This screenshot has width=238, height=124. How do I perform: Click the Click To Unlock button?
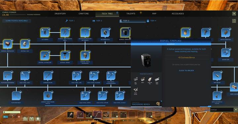pyautogui.click(x=186, y=70)
